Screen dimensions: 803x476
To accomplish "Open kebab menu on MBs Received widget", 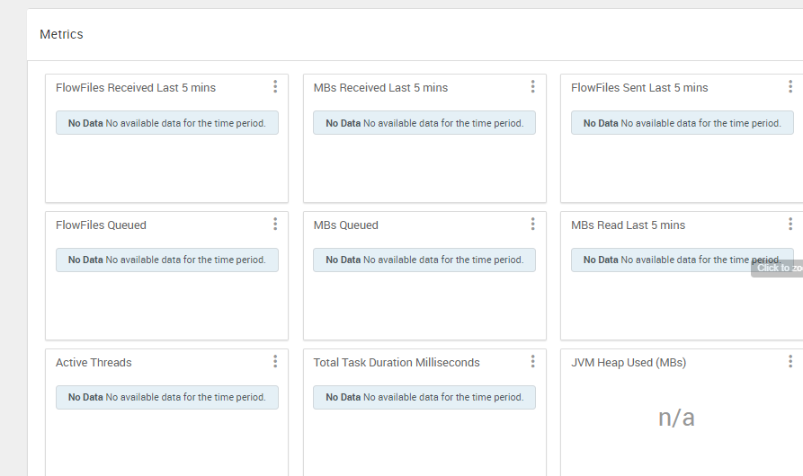I will click(532, 87).
